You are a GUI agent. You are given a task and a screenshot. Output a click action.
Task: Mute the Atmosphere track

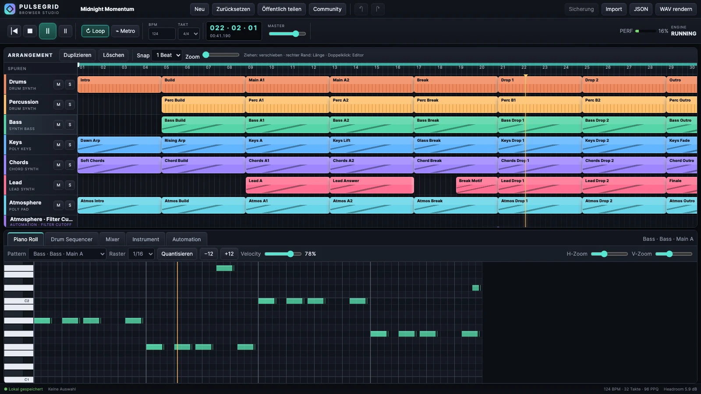(x=58, y=205)
